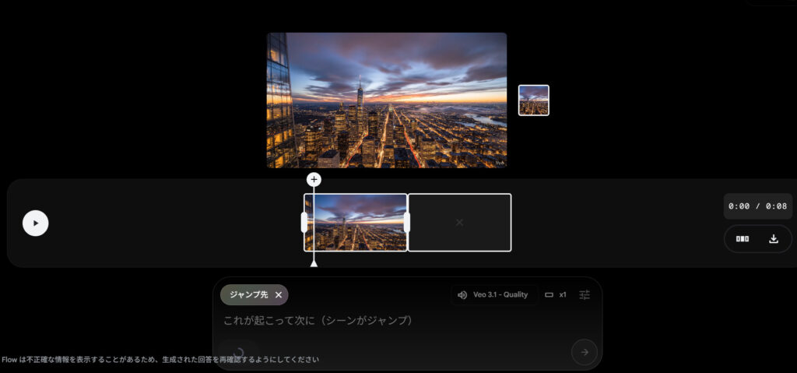Click the playhead marker triangle below the timeline
Screen dimensions: 797x373
[314, 263]
